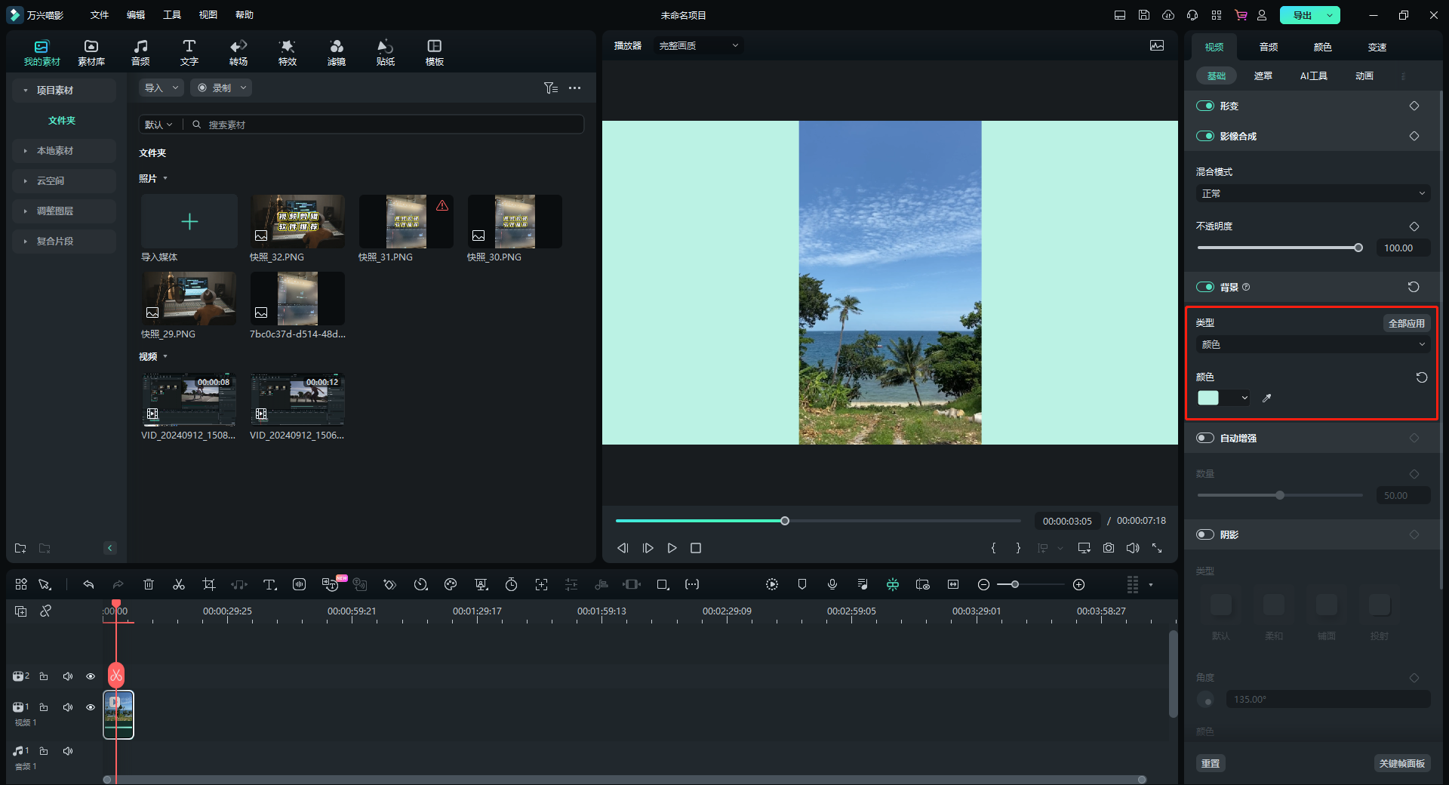Hide video track 1 using eye icon
This screenshot has height=785, width=1449.
pos(91,707)
